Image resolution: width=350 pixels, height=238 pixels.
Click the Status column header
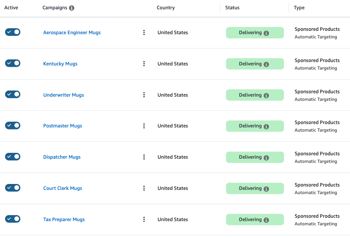[x=232, y=8]
